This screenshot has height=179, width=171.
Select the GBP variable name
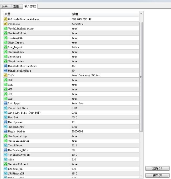pos(10,89)
